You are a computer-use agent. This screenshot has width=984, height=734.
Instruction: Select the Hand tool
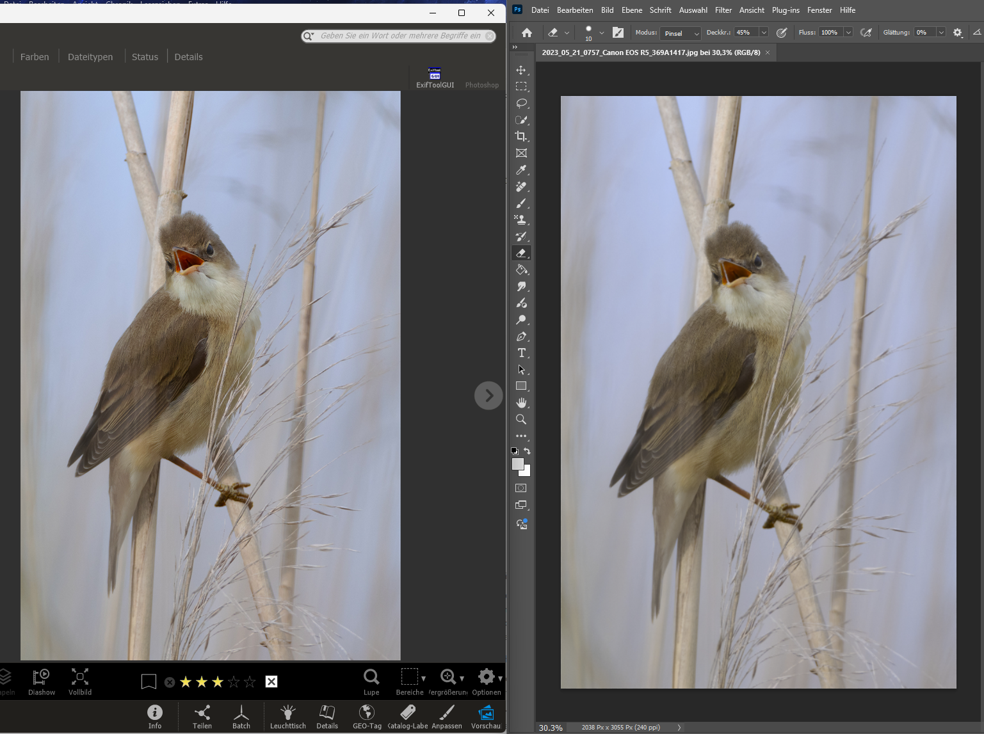tap(521, 403)
